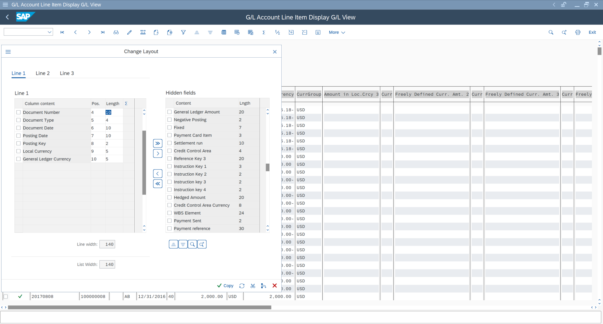Click the refresh icon in the dialog footer

242,286
